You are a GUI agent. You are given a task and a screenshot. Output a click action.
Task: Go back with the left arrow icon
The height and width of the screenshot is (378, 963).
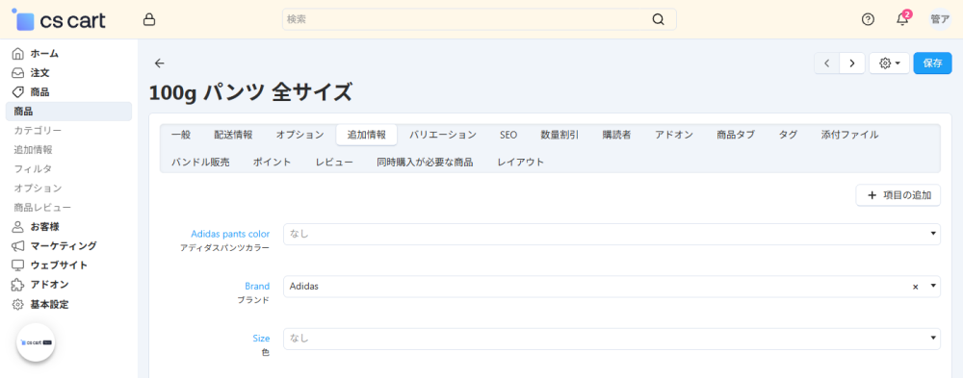pos(160,63)
